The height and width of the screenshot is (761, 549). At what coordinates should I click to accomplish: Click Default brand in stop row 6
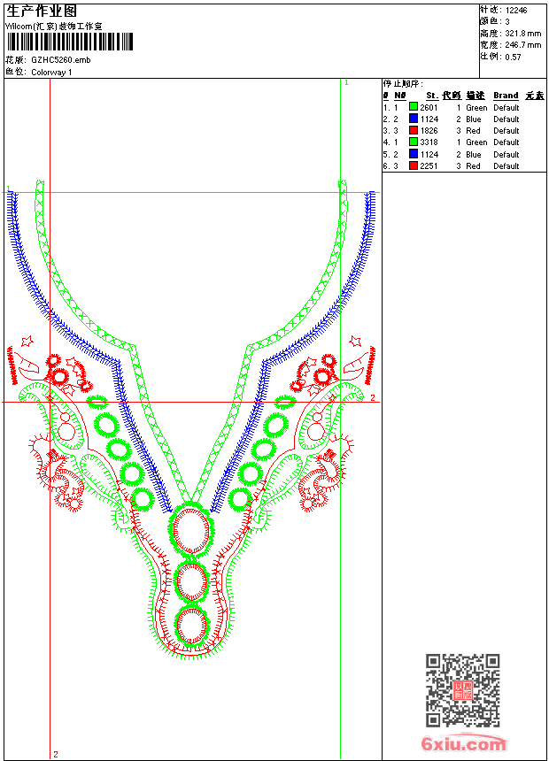pyautogui.click(x=506, y=166)
